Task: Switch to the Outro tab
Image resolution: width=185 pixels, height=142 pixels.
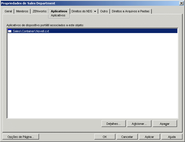Action: [x=104, y=11]
